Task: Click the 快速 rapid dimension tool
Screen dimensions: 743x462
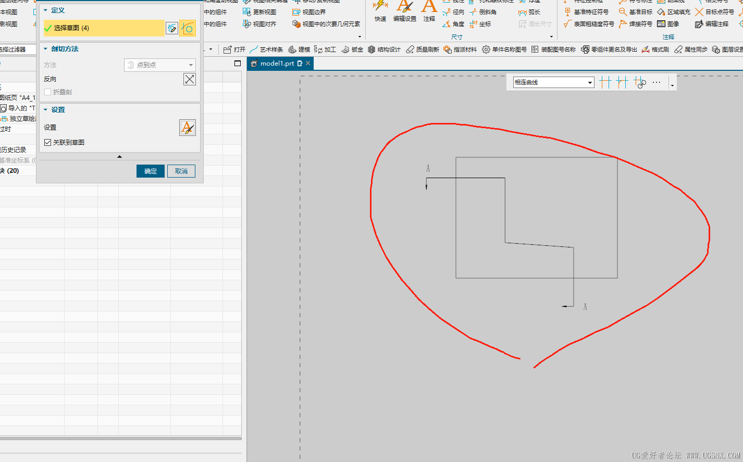Action: point(380,11)
